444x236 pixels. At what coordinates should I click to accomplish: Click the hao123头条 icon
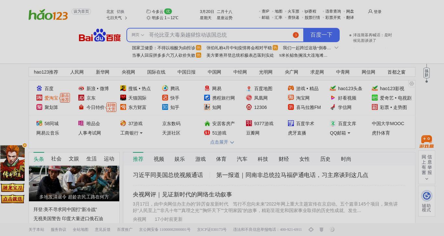(333, 88)
